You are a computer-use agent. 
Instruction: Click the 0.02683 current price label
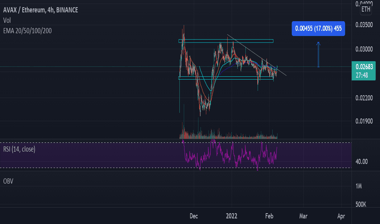coord(364,67)
